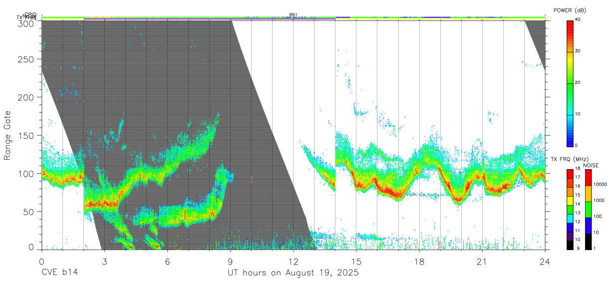613x283 pixels.
Task: Click the 100 tick label on y-axis
Action: [27, 173]
